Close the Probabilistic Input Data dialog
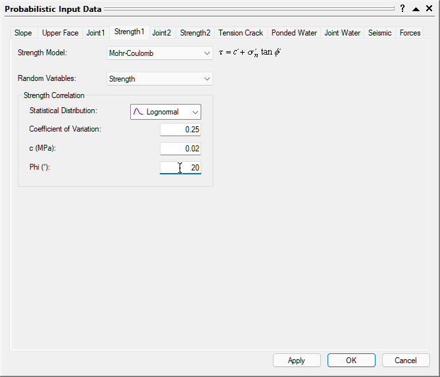Screen dimensions: 440x377 [429, 9]
